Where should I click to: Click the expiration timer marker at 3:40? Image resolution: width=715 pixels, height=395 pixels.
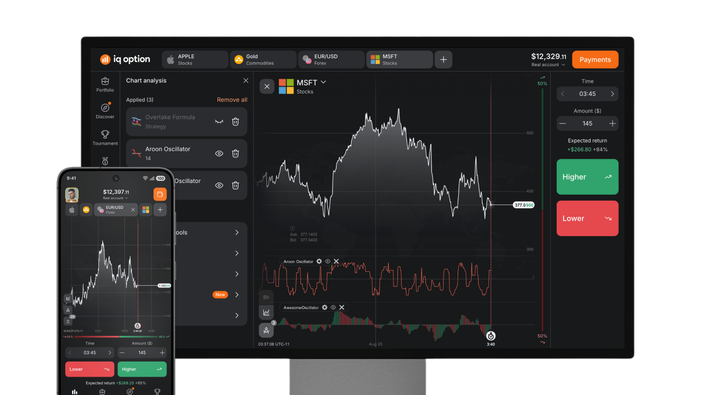[490, 336]
